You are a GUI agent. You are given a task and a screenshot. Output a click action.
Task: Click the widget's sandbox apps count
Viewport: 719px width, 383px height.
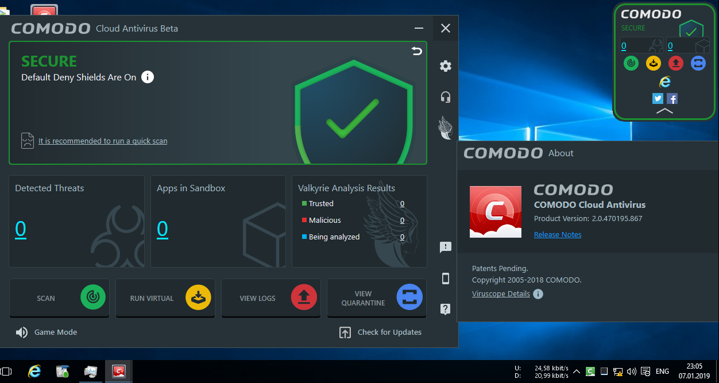point(670,47)
